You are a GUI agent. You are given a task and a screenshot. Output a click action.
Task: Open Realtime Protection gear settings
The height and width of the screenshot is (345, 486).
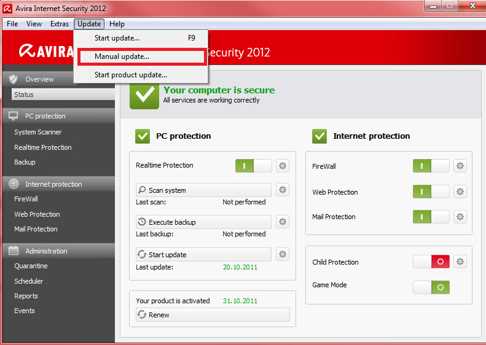tap(283, 166)
